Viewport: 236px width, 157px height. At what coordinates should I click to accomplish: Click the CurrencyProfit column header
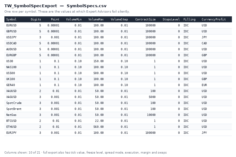point(214,19)
